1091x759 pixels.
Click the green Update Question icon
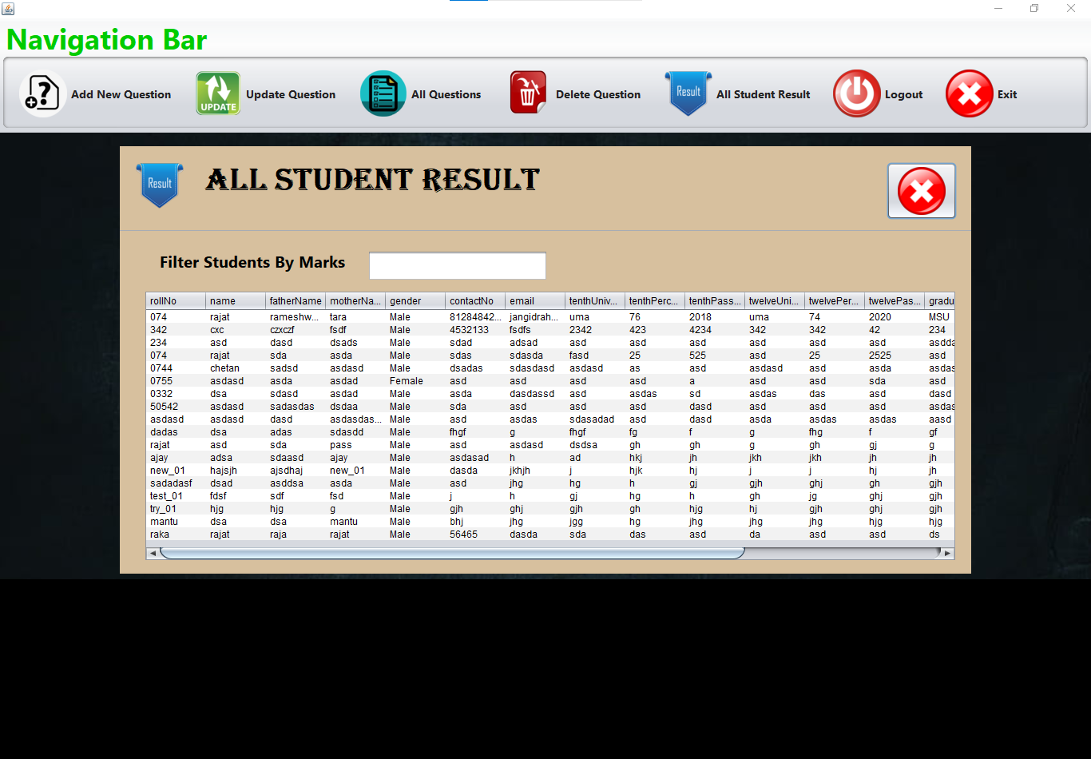point(218,93)
